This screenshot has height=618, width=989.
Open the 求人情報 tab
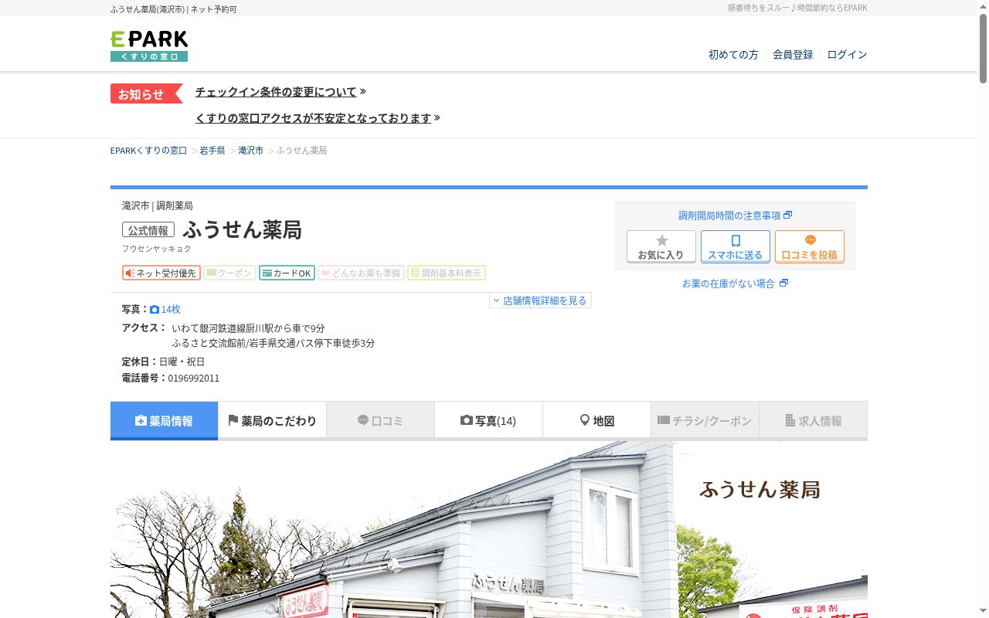[x=813, y=420]
